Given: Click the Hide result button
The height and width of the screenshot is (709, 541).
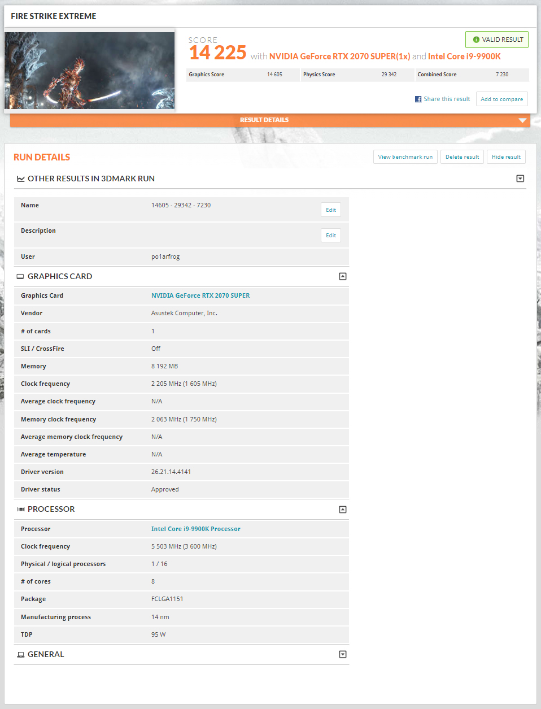Looking at the screenshot, I should pos(506,156).
